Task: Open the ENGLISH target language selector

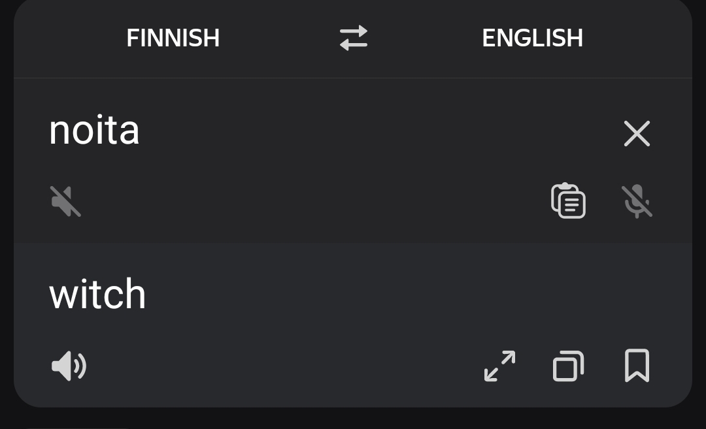Action: pos(532,38)
